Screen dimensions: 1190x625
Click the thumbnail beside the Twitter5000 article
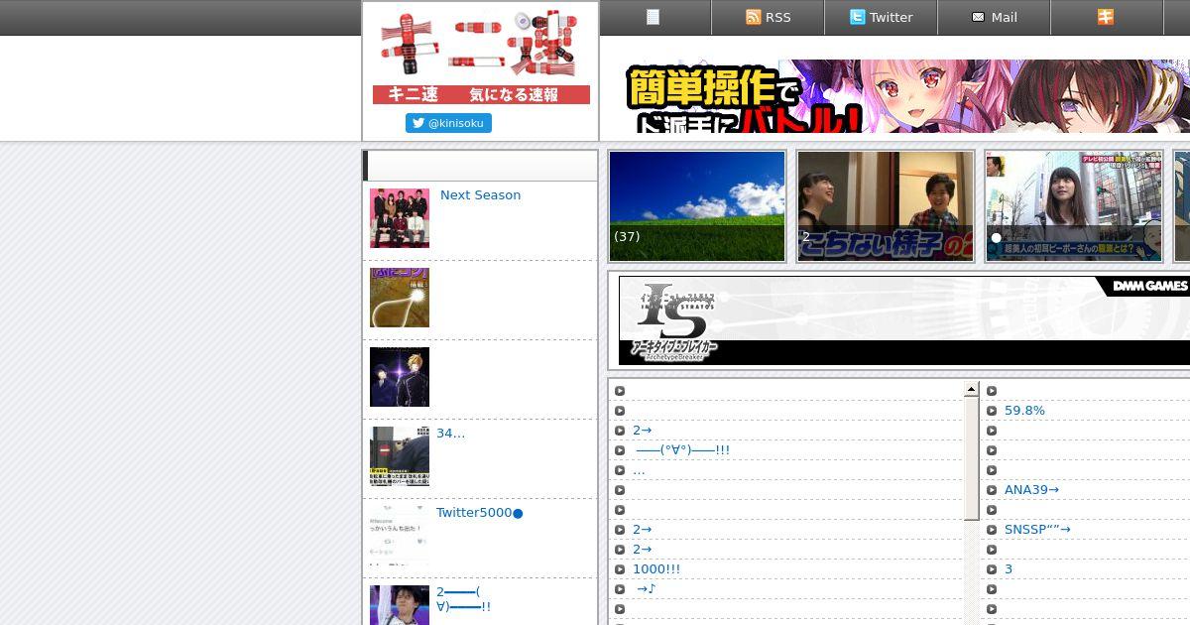(400, 536)
